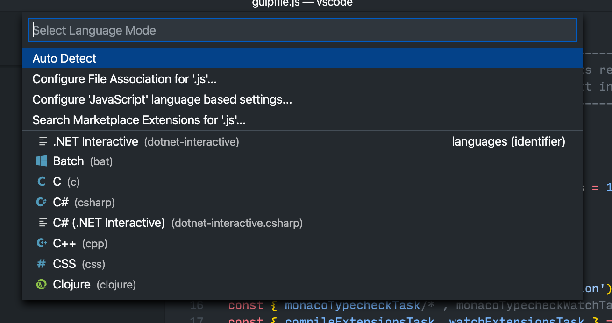Click the languages (identifier) label

[x=508, y=141]
